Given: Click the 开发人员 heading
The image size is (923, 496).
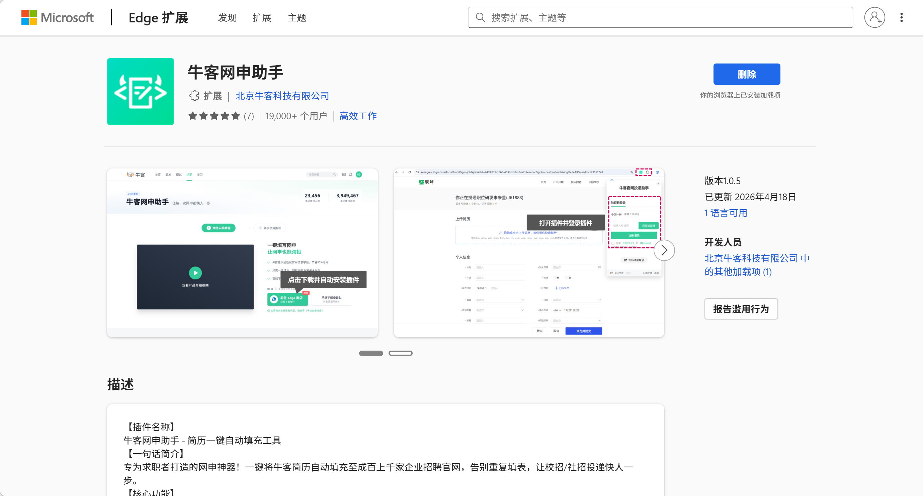Looking at the screenshot, I should (x=723, y=242).
